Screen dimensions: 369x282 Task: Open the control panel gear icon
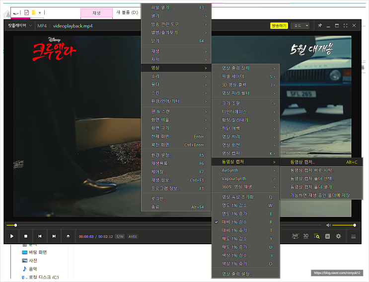tap(338, 236)
